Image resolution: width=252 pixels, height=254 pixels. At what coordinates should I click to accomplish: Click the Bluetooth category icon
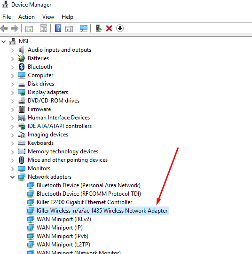coord(22,67)
